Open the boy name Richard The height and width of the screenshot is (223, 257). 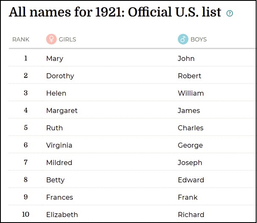[191, 215]
